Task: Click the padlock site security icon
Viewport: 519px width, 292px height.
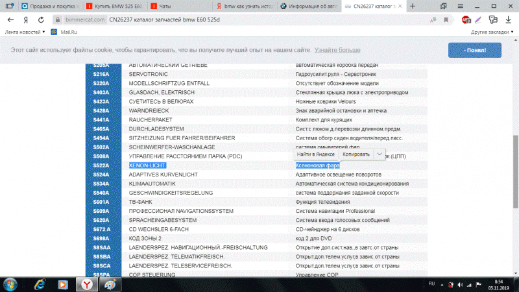Action: (58, 20)
